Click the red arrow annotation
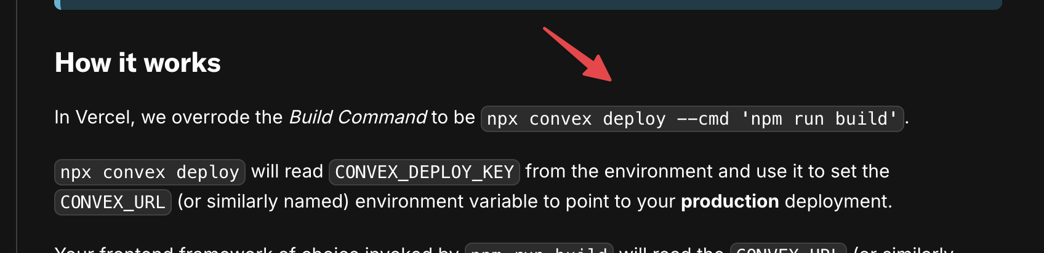Screen dimensions: 1044x253 pyautogui.click(x=577, y=54)
